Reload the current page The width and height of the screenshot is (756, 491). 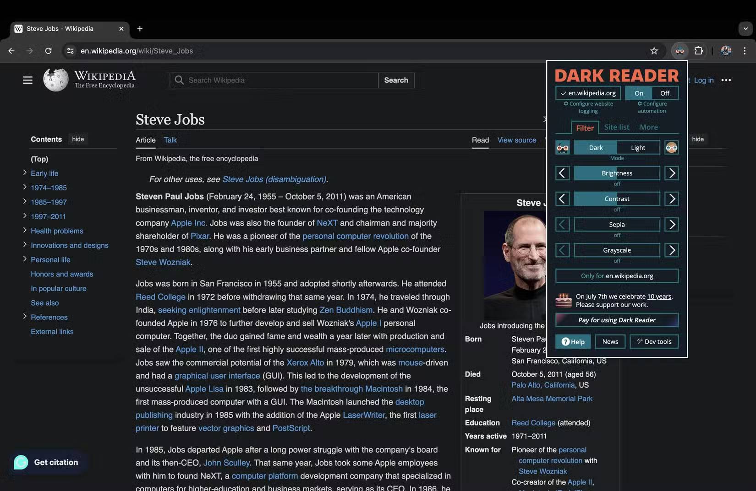(48, 51)
